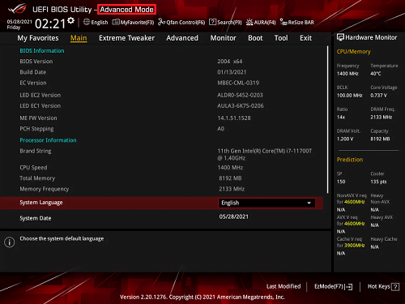
Task: Open the My Favorites tab
Action: (x=38, y=38)
